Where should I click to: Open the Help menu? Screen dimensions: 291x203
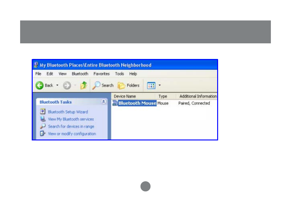coord(133,74)
